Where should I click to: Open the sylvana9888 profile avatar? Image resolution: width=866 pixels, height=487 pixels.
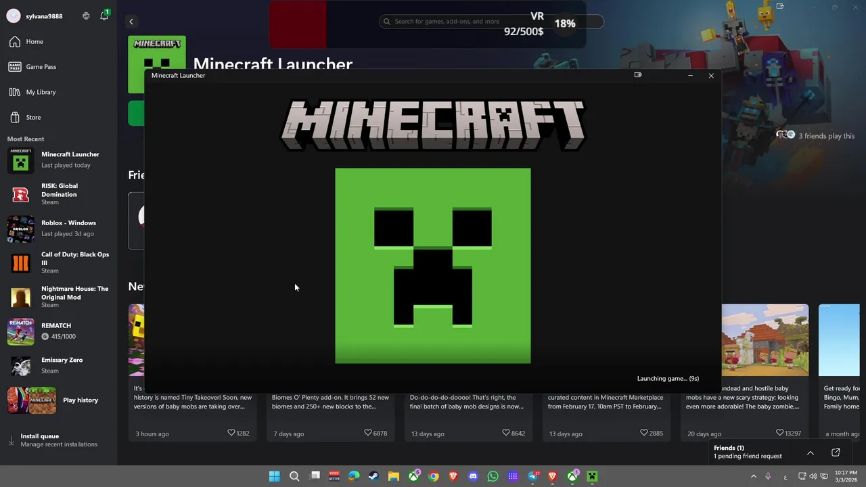pyautogui.click(x=13, y=16)
